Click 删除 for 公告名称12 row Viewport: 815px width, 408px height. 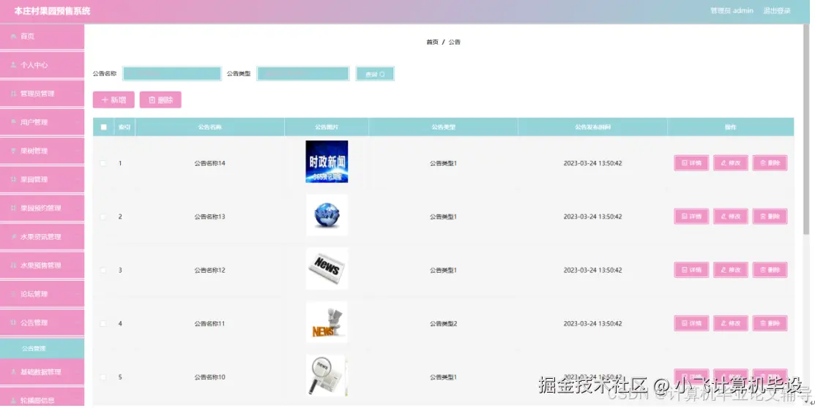770,270
